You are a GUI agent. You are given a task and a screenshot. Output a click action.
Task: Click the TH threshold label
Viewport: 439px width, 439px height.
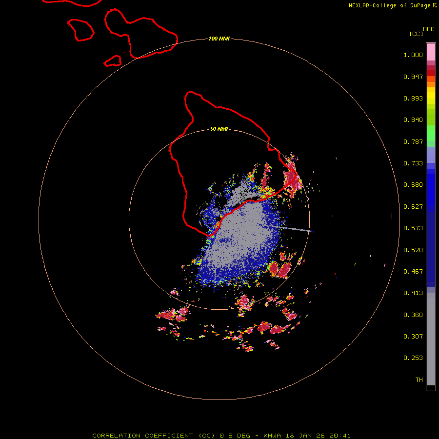pos(419,380)
